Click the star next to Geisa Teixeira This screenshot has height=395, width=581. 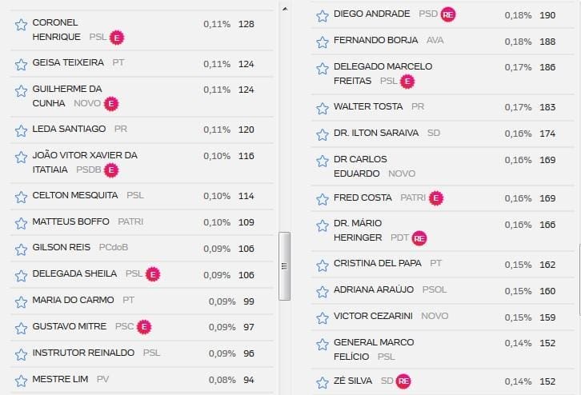pyautogui.click(x=21, y=65)
